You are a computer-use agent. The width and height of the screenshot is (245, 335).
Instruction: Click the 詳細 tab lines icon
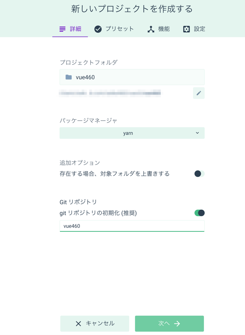click(62, 29)
